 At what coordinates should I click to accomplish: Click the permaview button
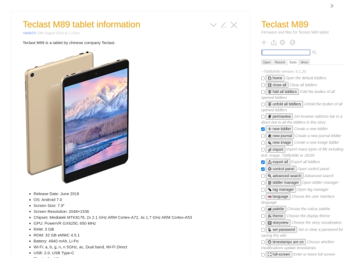point(279,117)
